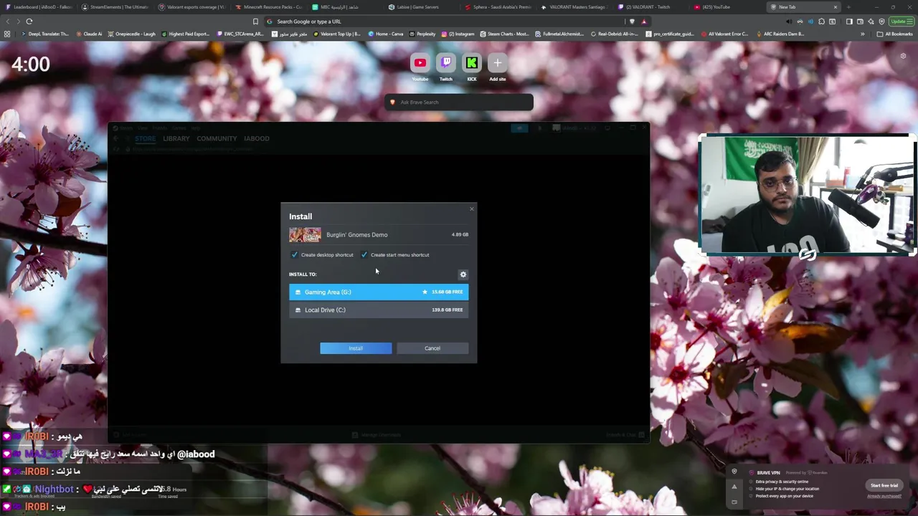Select Gaming Area (G:) drive
Image resolution: width=918 pixels, height=516 pixels.
tap(379, 292)
